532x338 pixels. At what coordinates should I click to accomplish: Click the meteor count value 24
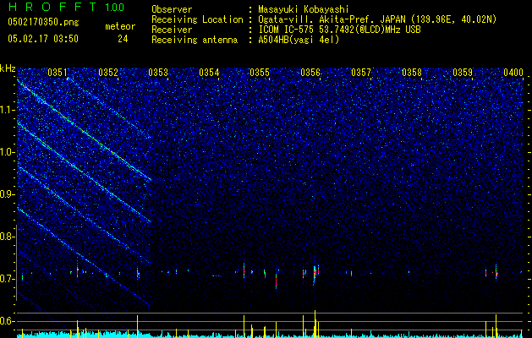[123, 39]
